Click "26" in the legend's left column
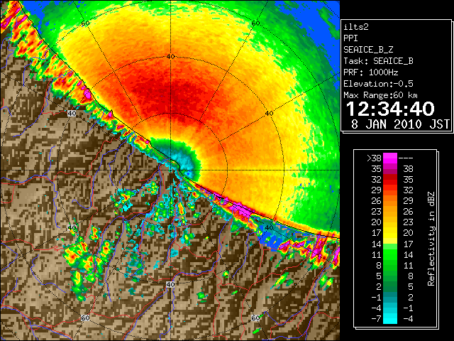This screenshot has width=454, height=341. tap(377, 201)
